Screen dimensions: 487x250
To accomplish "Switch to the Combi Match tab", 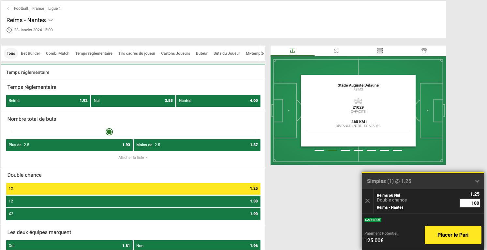I will pyautogui.click(x=58, y=53).
